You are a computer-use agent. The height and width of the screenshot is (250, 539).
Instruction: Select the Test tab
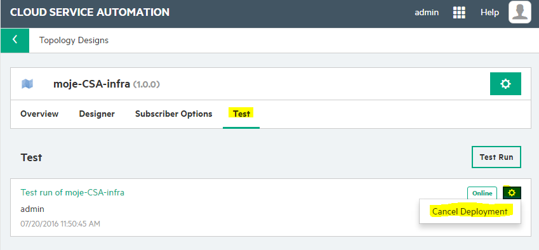point(241,114)
